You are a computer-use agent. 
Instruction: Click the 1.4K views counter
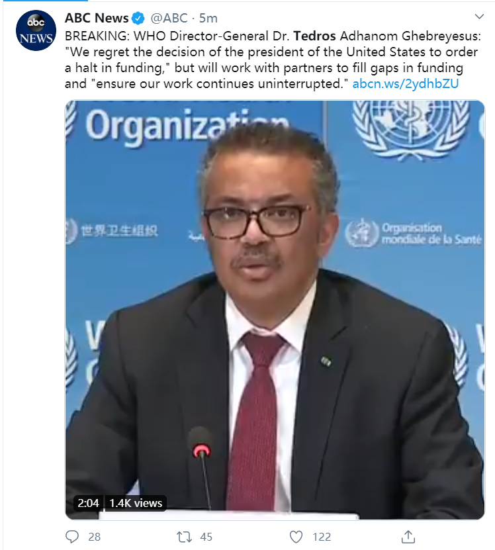[x=136, y=503]
